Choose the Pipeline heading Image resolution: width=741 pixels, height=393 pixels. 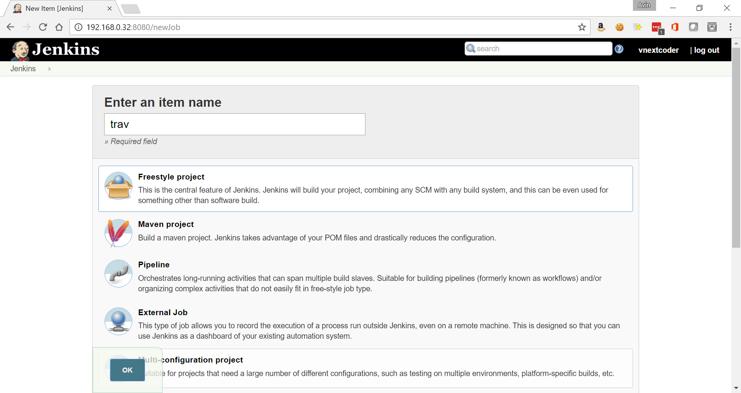pyautogui.click(x=154, y=265)
